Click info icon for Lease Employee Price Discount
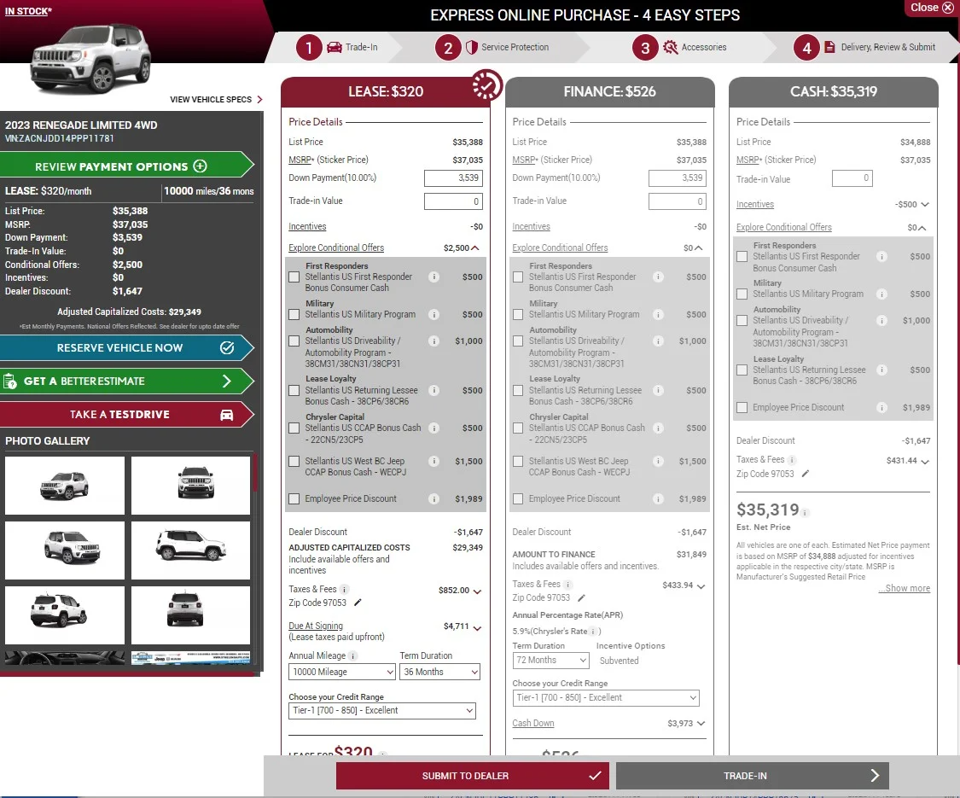 [433, 499]
